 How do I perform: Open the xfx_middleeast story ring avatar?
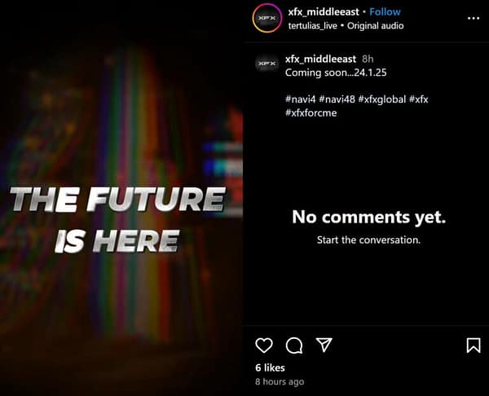point(267,18)
